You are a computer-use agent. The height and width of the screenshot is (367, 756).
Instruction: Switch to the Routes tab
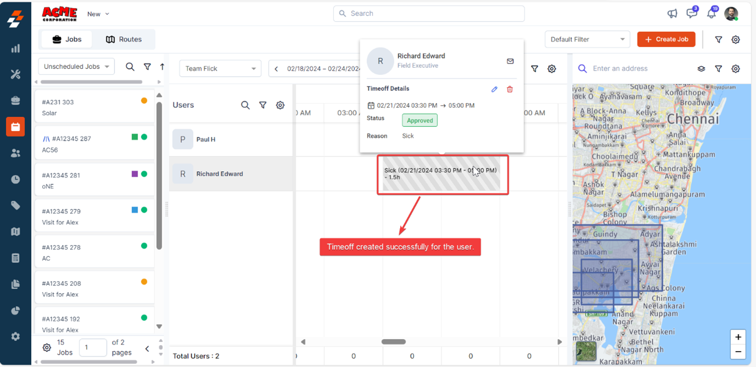[x=123, y=39]
